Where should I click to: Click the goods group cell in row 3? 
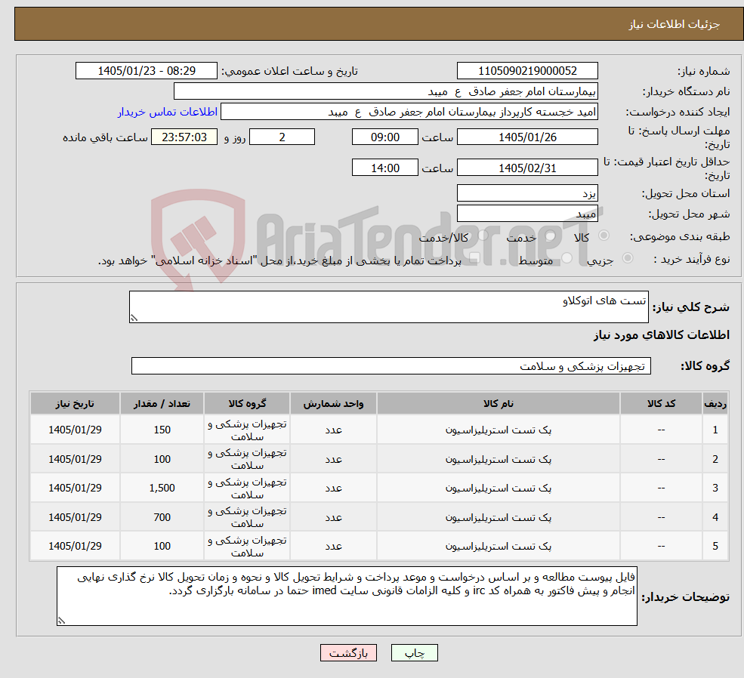click(x=247, y=488)
